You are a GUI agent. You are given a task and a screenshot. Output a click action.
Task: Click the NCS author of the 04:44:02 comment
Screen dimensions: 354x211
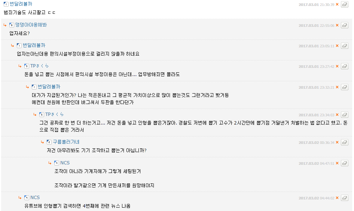point(35,198)
